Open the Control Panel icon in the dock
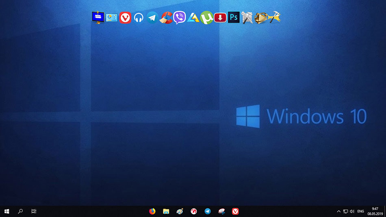The image size is (386, 217). 111,18
